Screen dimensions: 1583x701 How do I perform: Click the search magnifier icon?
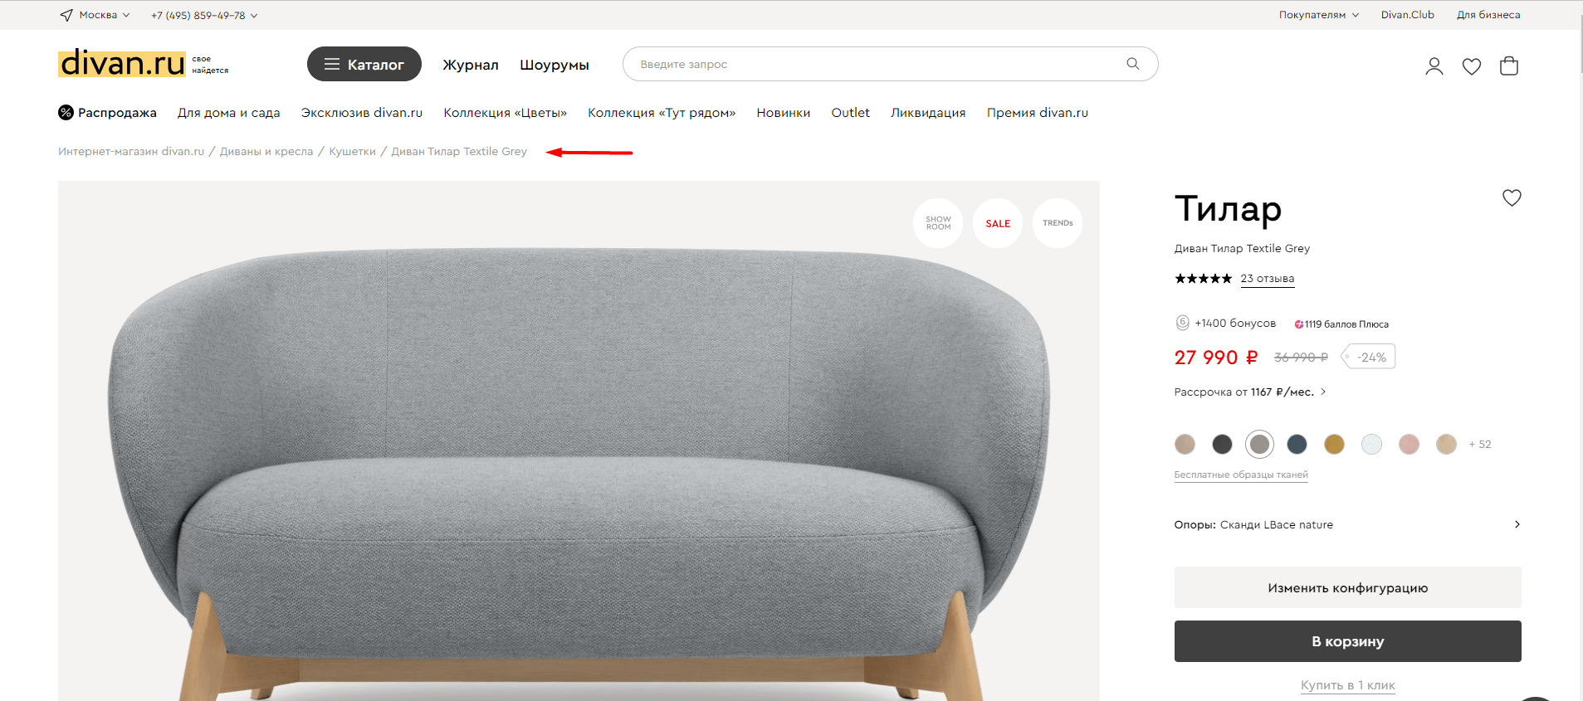pyautogui.click(x=1132, y=64)
